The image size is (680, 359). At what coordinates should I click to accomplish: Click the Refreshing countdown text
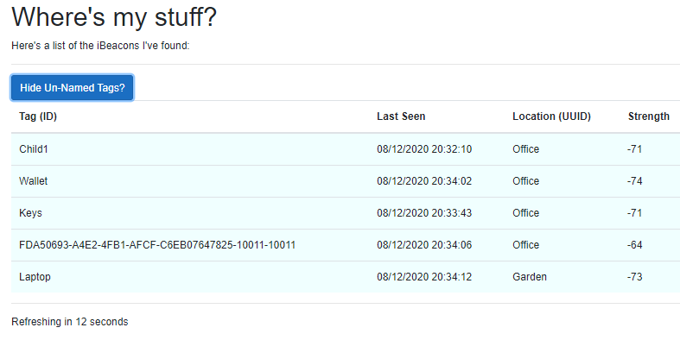click(69, 322)
